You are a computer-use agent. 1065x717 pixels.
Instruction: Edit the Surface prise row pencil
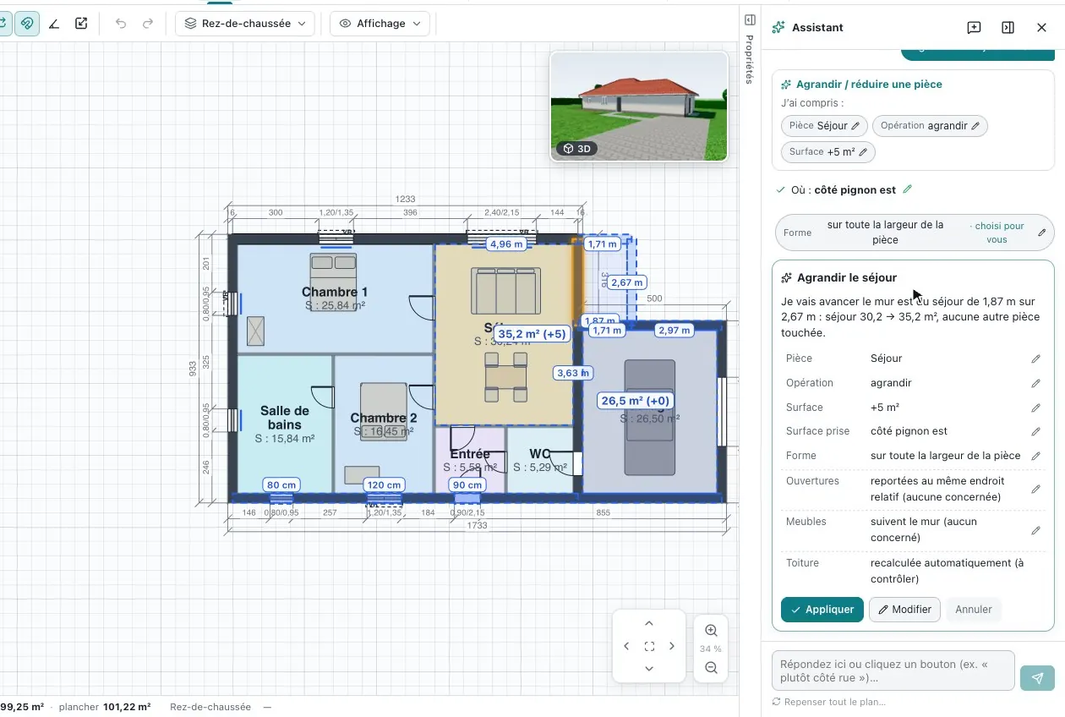point(1035,431)
